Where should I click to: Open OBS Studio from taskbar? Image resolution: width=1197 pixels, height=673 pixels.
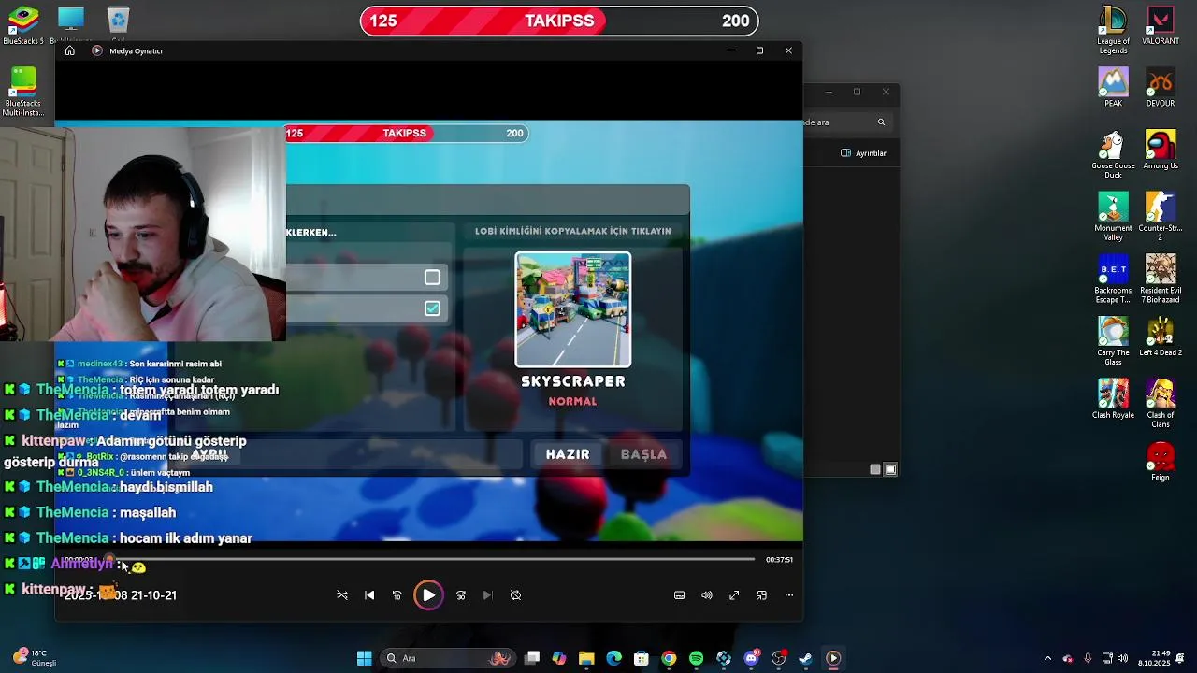(778, 658)
